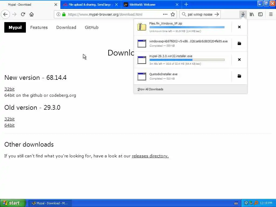
Task: Click the forward navigation arrow
Action: pyautogui.click(x=14, y=15)
